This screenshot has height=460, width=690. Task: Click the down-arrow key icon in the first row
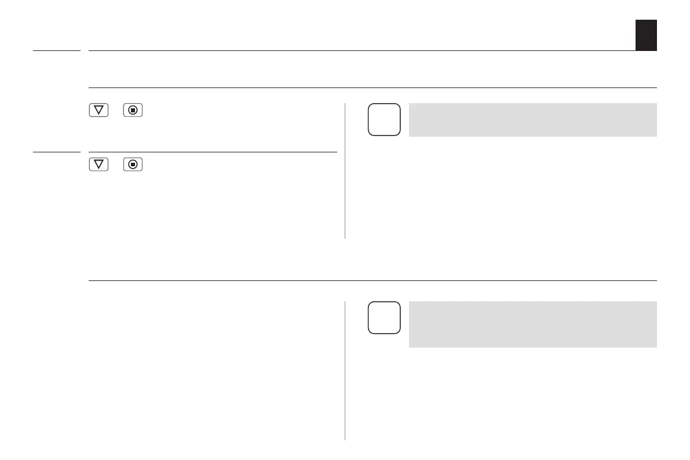[99, 111]
